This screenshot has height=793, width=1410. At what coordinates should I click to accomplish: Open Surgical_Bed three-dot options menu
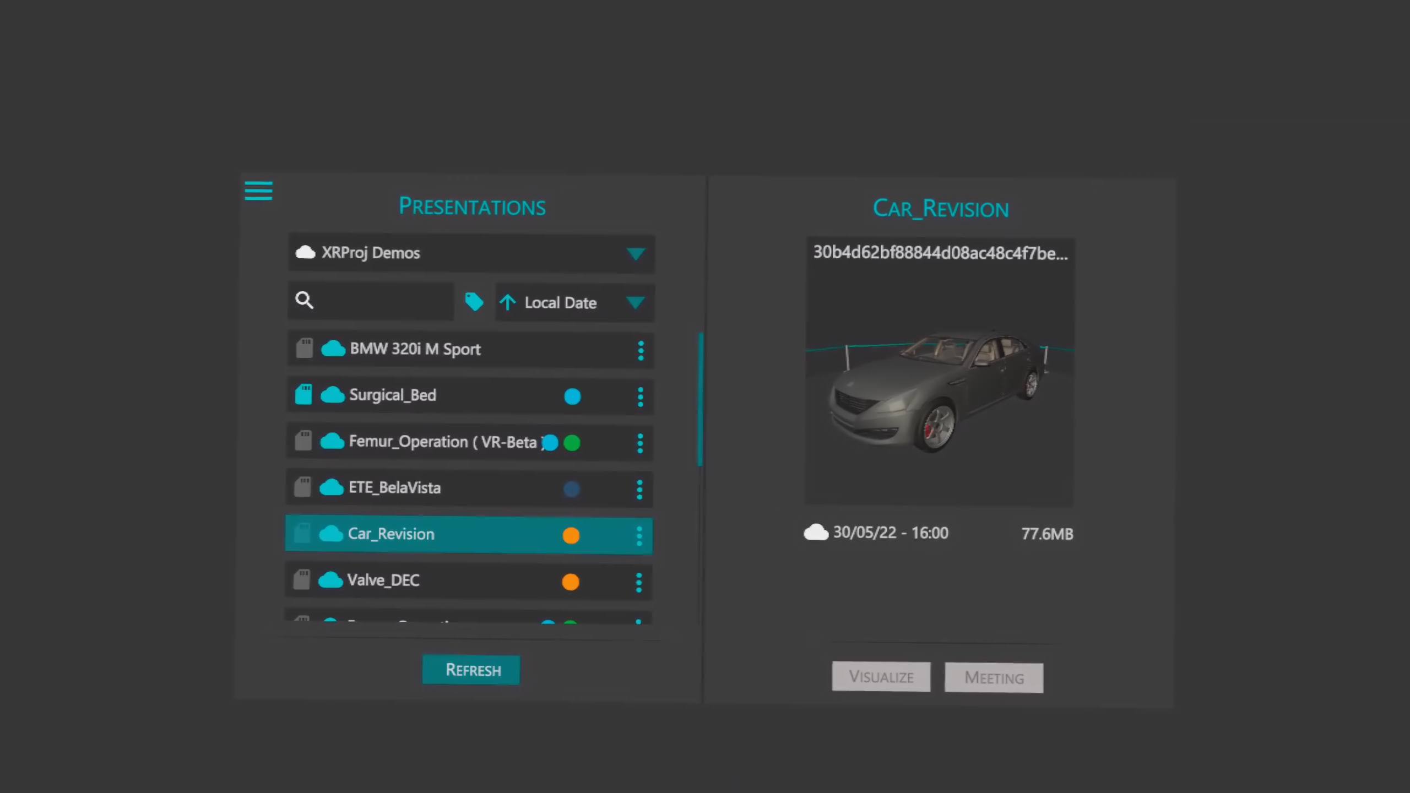640,397
